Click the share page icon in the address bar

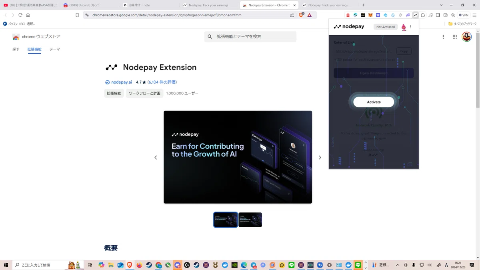(x=292, y=15)
